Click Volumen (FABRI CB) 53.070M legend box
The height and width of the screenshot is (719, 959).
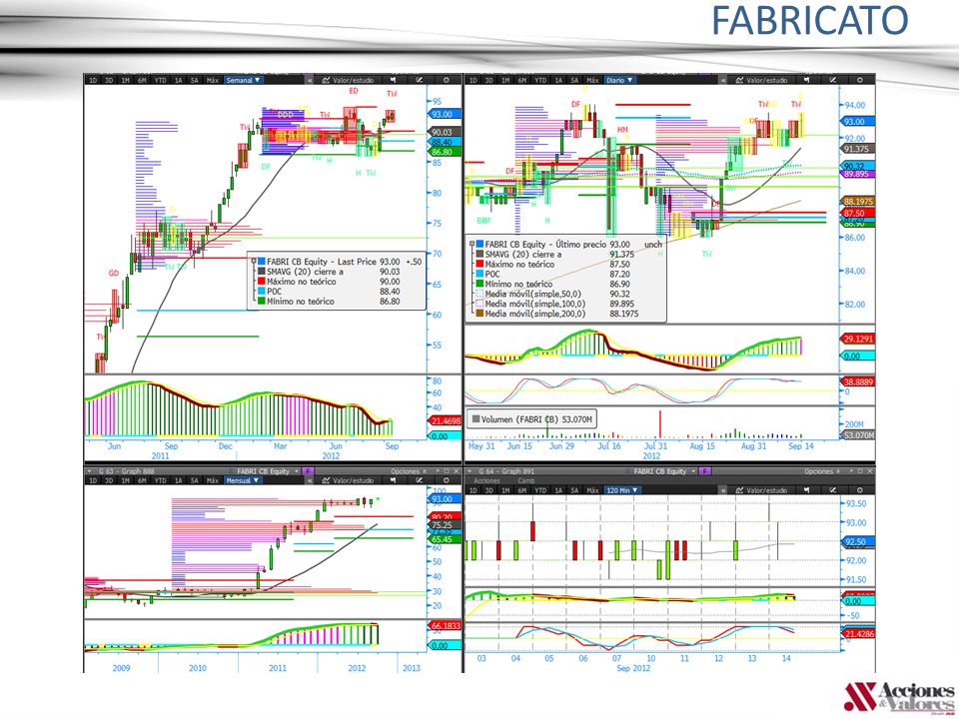[x=531, y=419]
